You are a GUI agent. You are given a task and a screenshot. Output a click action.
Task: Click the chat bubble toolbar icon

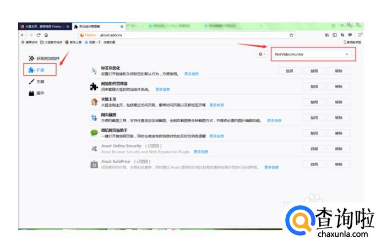(350, 35)
